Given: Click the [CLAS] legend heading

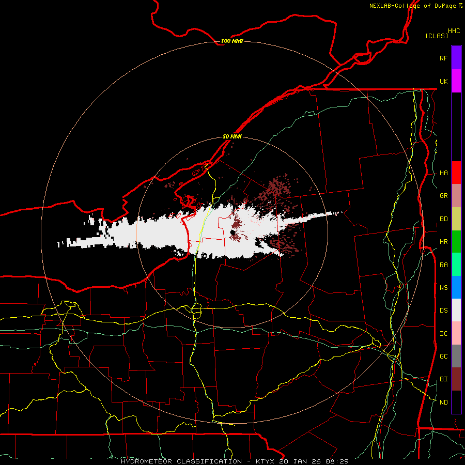Looking at the screenshot, I should 437,36.
